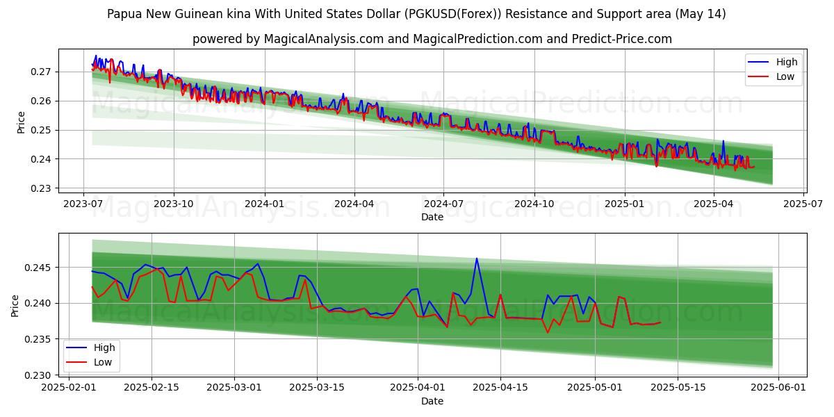The width and height of the screenshot is (834, 417).
Task: Click the '2024-07' x-axis tick label
Action: (443, 204)
